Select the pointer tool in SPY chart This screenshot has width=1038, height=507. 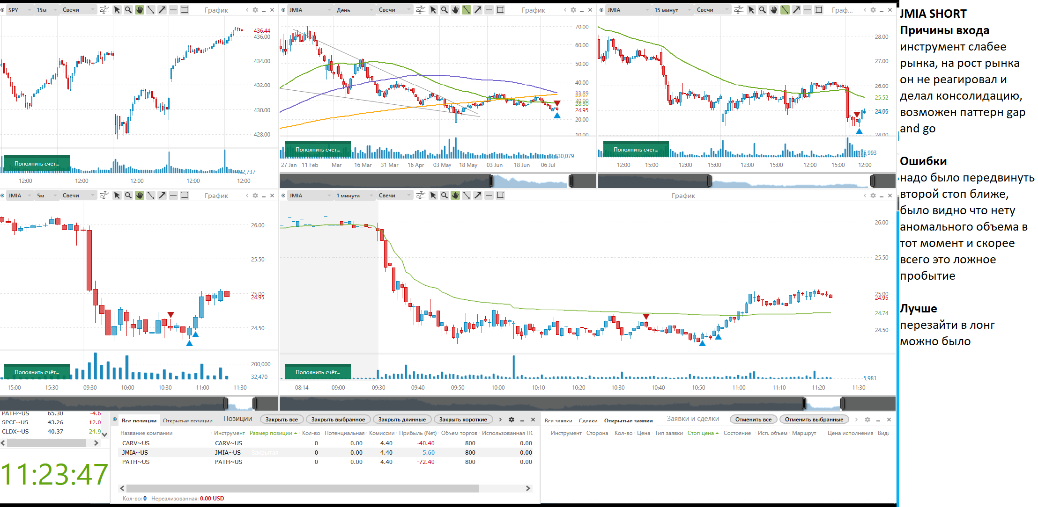click(117, 10)
